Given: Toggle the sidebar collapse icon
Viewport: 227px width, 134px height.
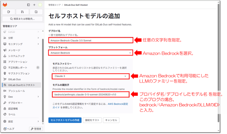Looking at the screenshot, I should 29,5.
